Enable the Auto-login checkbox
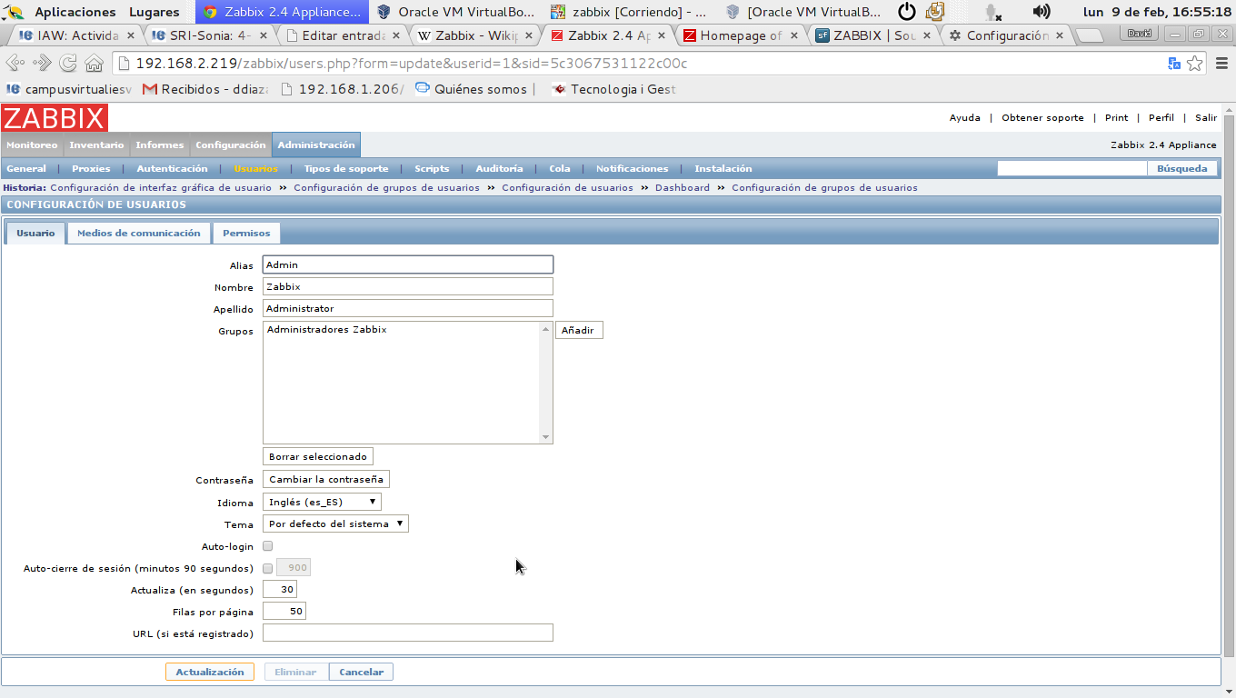This screenshot has width=1236, height=698. pyautogui.click(x=267, y=546)
